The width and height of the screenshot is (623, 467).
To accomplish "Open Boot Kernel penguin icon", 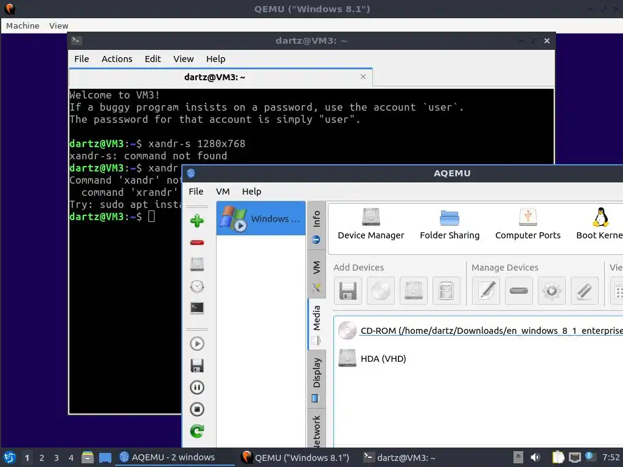I will [599, 224].
